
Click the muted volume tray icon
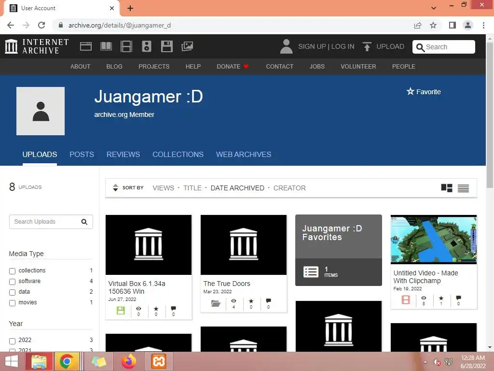pyautogui.click(x=437, y=362)
